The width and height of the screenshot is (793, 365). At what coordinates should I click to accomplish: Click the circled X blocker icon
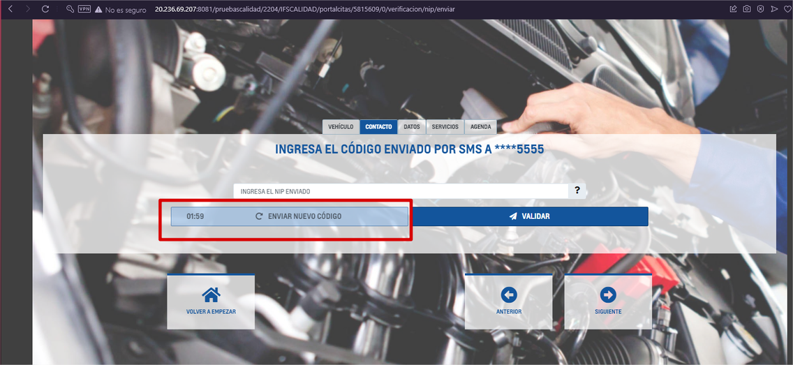point(761,9)
